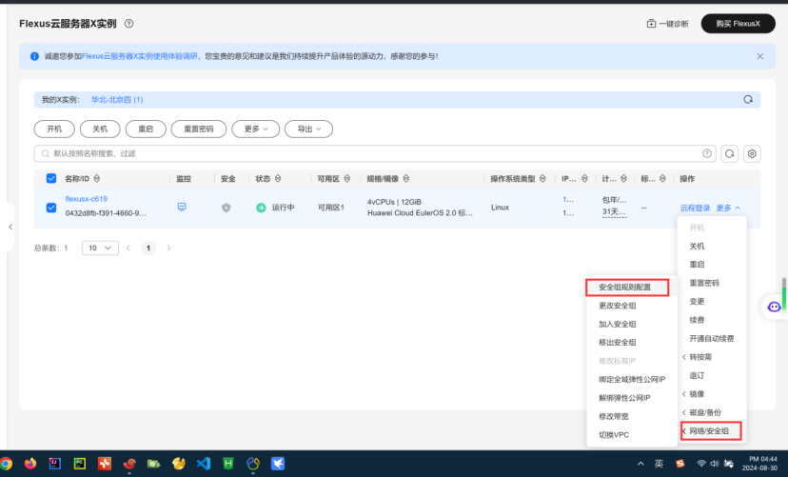This screenshot has height=477, width=788.
Task: Choose 关机 in the row menu
Action: 697,247
